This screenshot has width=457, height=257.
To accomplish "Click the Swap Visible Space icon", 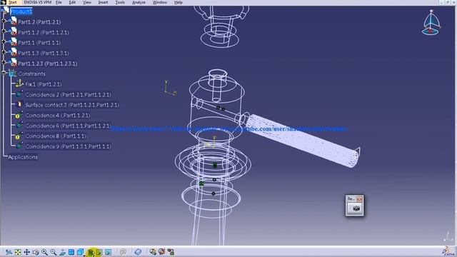I will [x=108, y=252].
